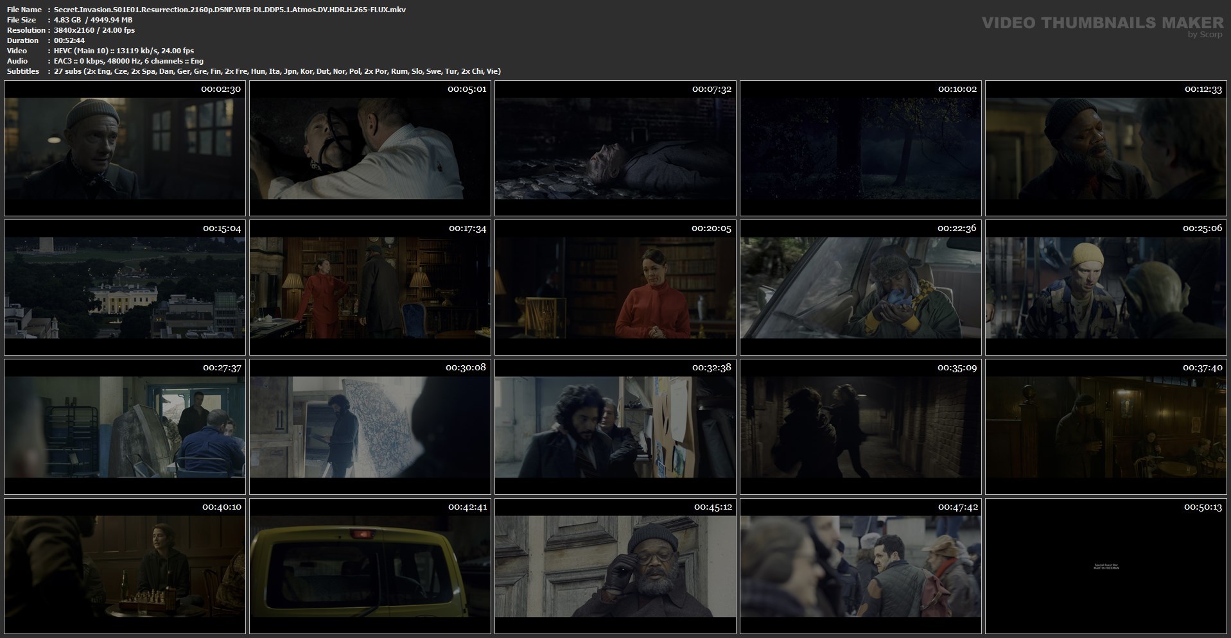Select the yellow beanie thumbnail 00:25:06
The height and width of the screenshot is (638, 1231).
[x=1106, y=288]
